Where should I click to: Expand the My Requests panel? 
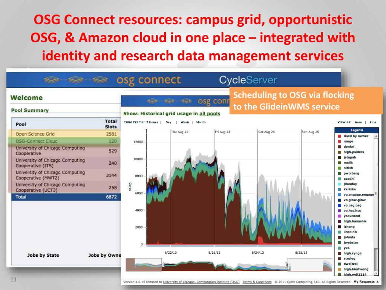(x=366, y=282)
